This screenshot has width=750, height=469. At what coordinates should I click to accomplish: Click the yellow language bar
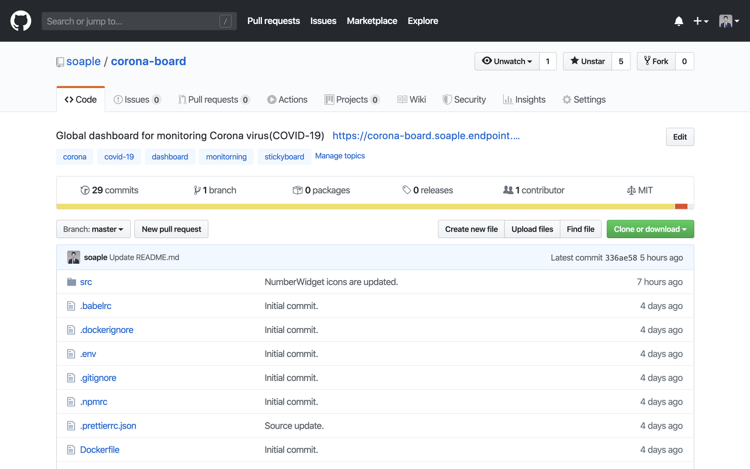click(x=363, y=206)
